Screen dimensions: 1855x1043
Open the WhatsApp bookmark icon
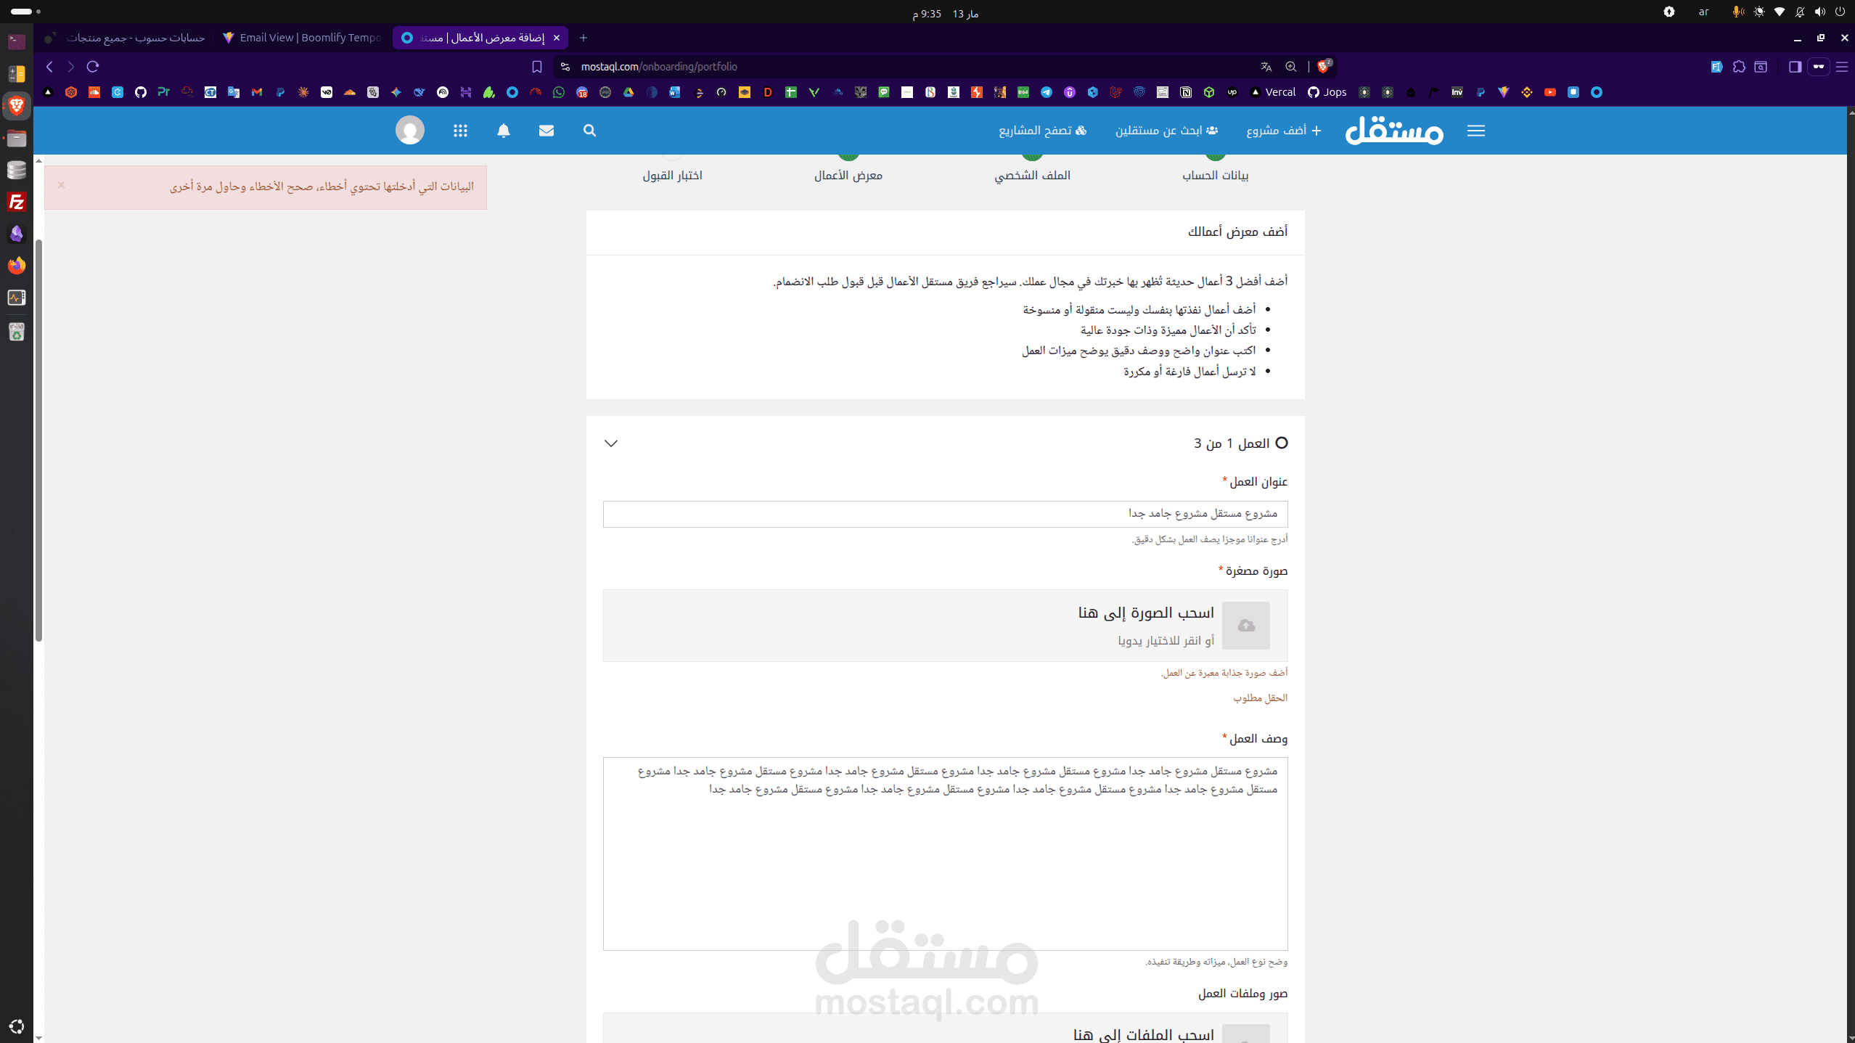(x=559, y=92)
